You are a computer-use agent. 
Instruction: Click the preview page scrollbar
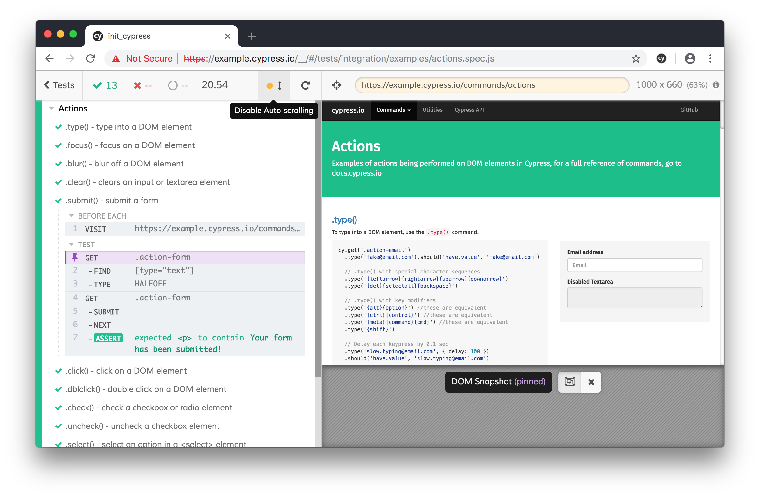pos(722,115)
